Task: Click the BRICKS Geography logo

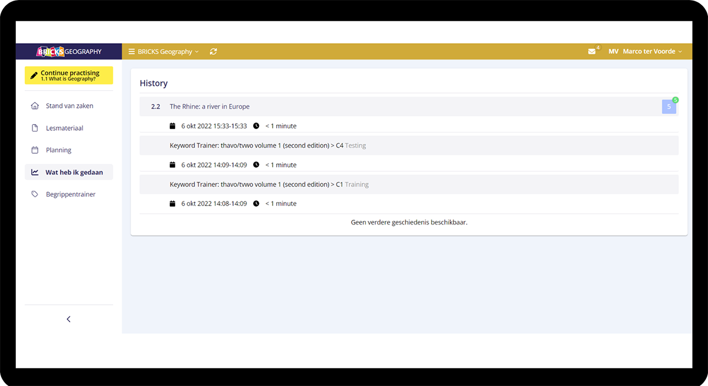Action: pyautogui.click(x=68, y=51)
